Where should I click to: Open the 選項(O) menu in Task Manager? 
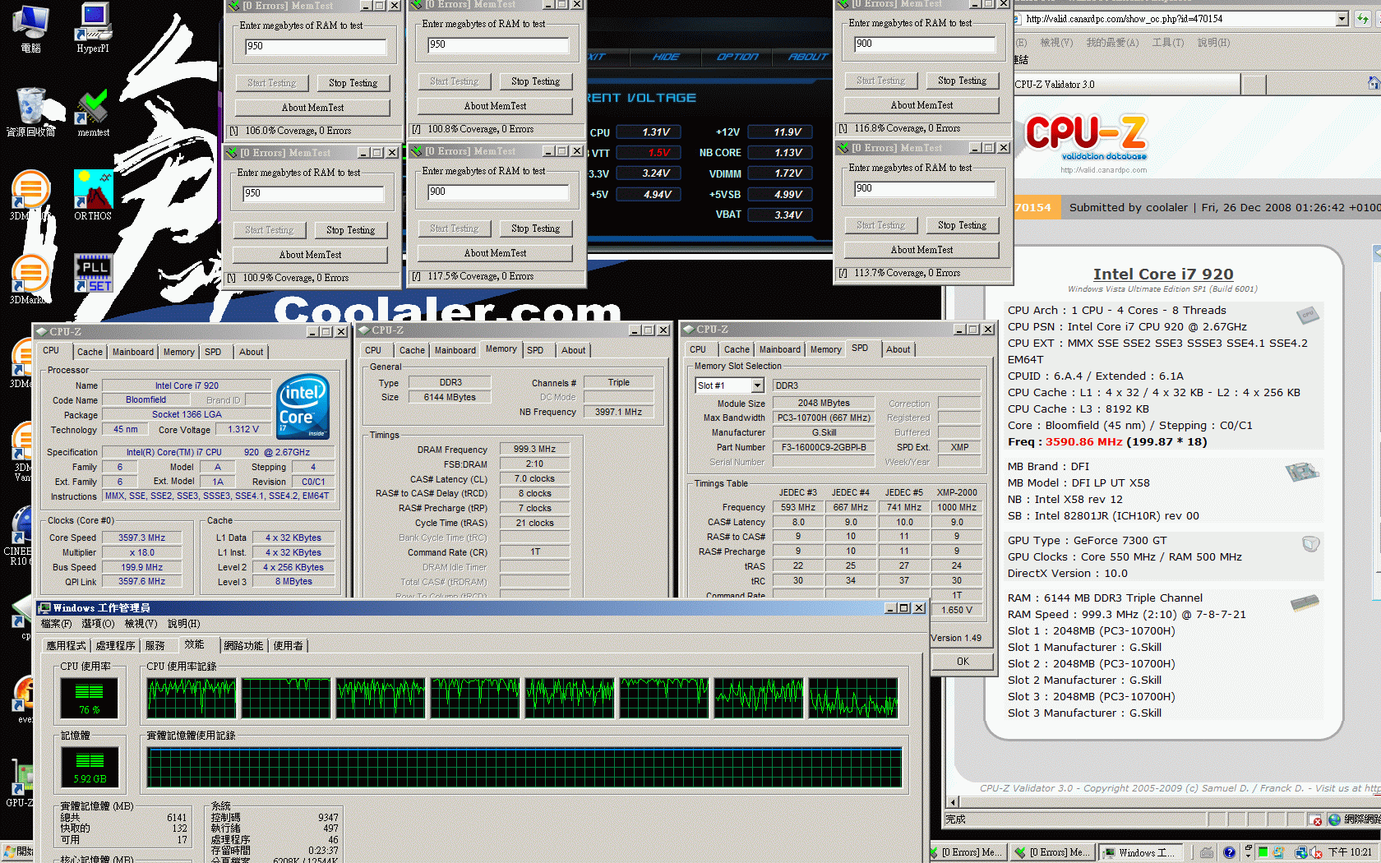pyautogui.click(x=98, y=624)
